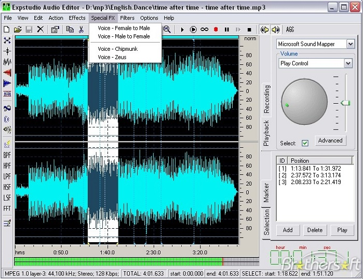Click the Advanced button

pyautogui.click(x=330, y=141)
